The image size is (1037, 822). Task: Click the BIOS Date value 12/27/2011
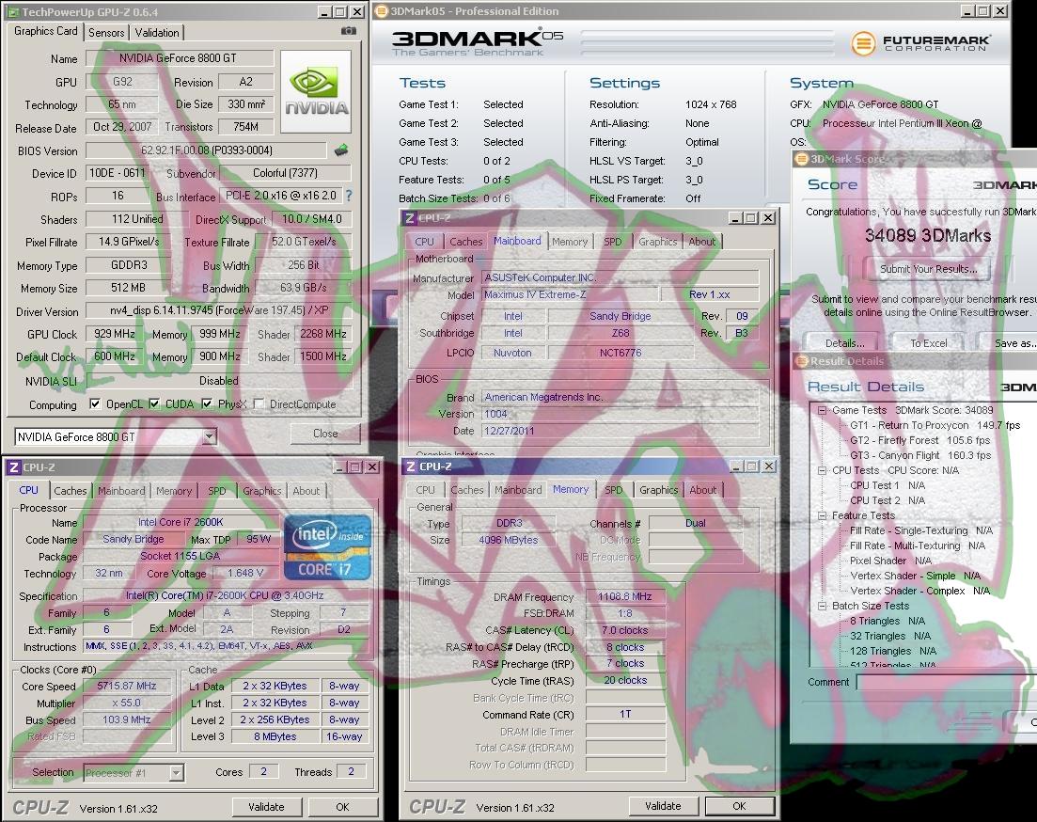pyautogui.click(x=620, y=430)
